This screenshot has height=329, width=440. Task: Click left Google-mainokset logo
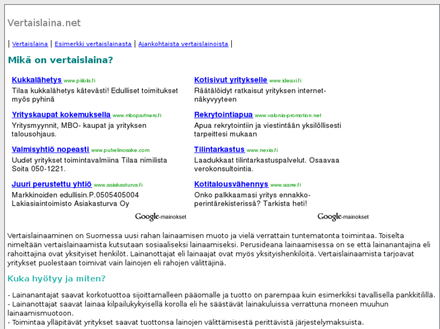(160, 217)
